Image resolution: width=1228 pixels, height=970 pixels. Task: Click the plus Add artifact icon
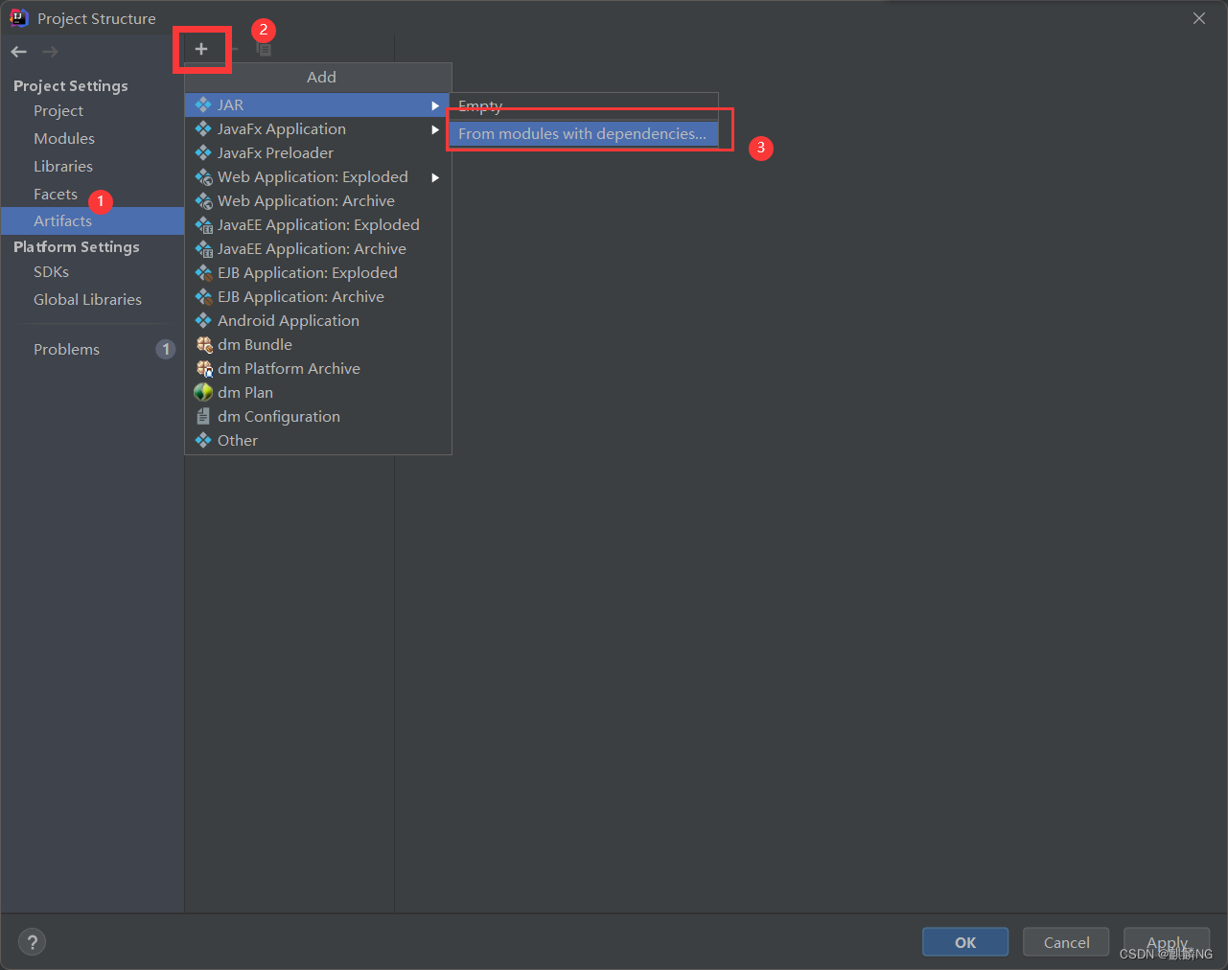(201, 49)
